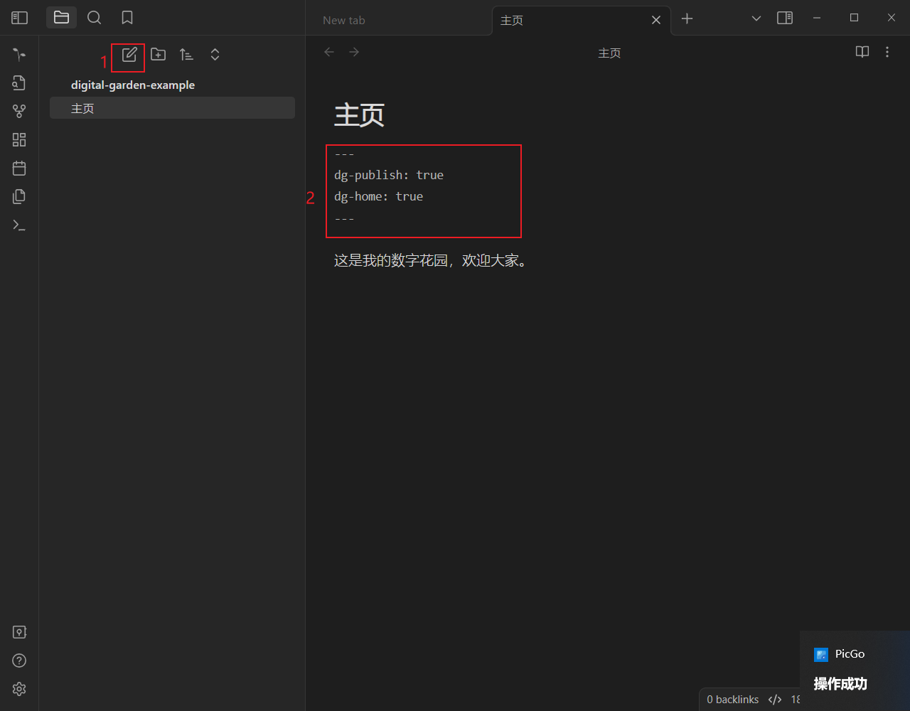
Task: Open the 0 backlinks status button
Action: (x=732, y=699)
